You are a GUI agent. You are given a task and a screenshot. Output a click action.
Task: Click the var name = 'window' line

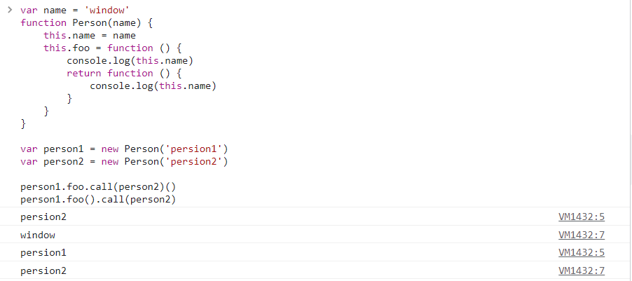(x=73, y=11)
